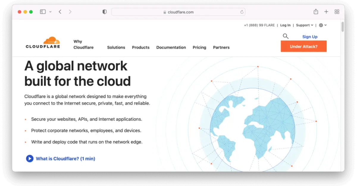Open the Documentation section
This screenshot has height=186, width=357.
coord(171,47)
